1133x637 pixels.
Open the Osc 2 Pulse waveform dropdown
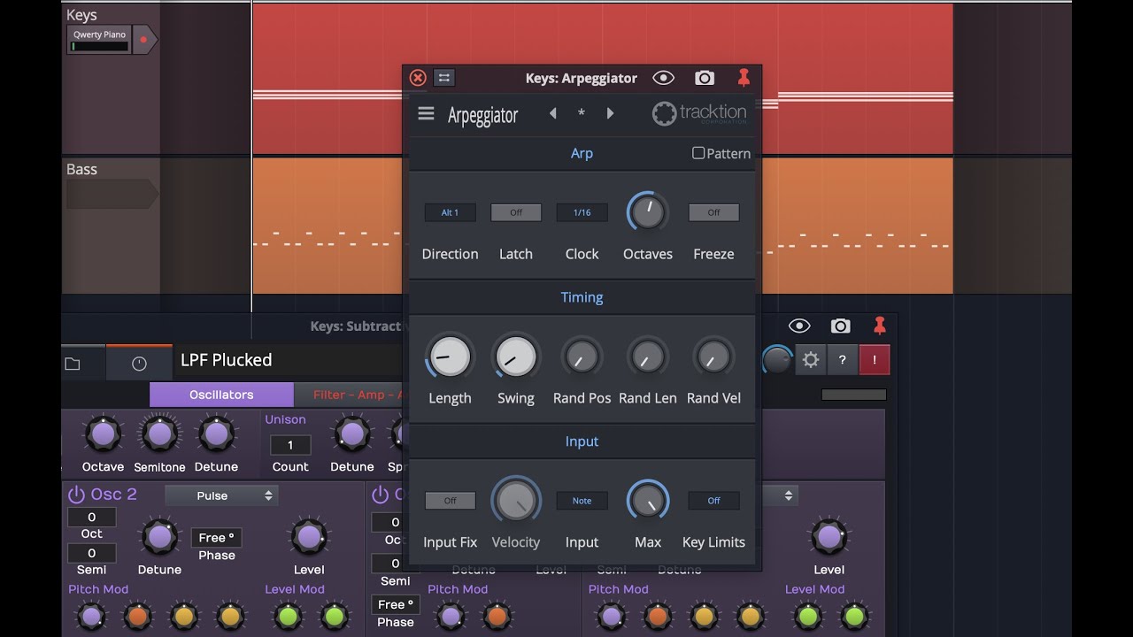click(x=221, y=495)
